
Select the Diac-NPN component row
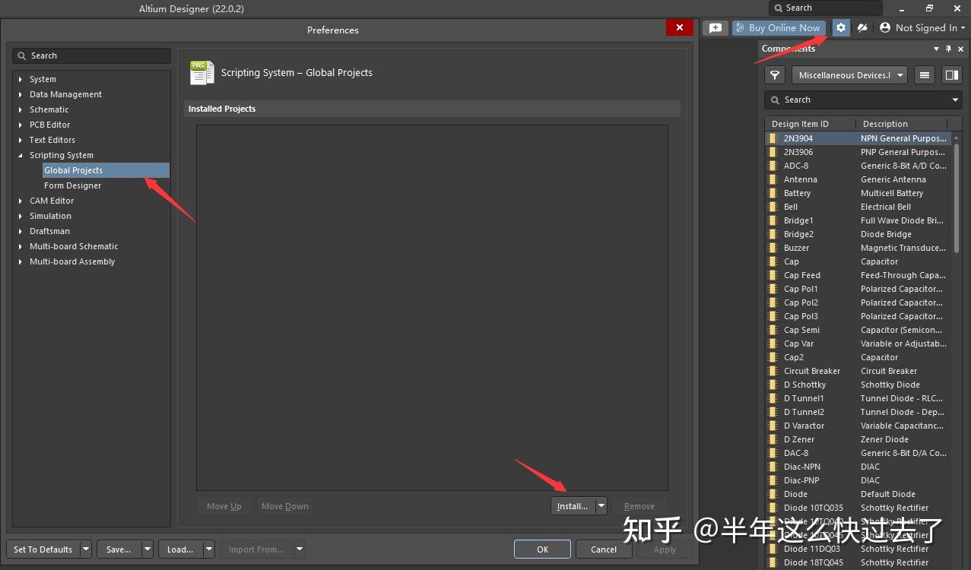click(x=858, y=467)
